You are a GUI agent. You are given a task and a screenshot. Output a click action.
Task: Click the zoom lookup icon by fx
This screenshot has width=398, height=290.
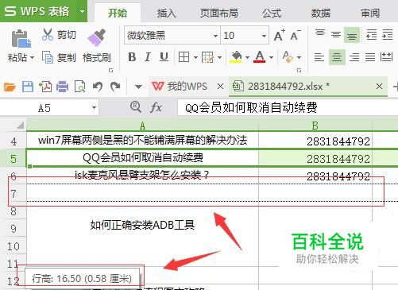[136, 107]
